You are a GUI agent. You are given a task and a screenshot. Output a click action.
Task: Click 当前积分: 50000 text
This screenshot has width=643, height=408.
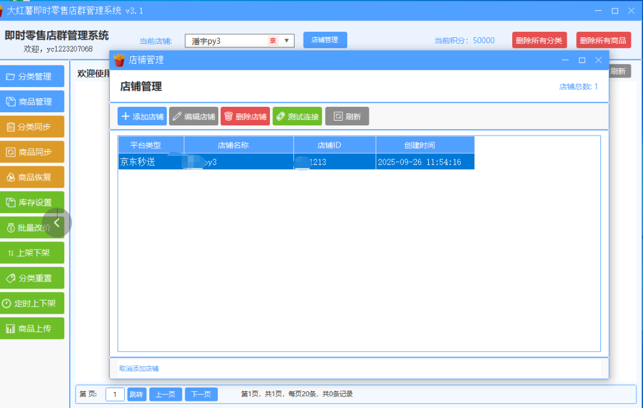click(464, 41)
